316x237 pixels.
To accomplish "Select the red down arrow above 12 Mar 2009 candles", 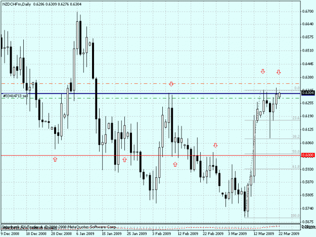I will (x=263, y=71).
